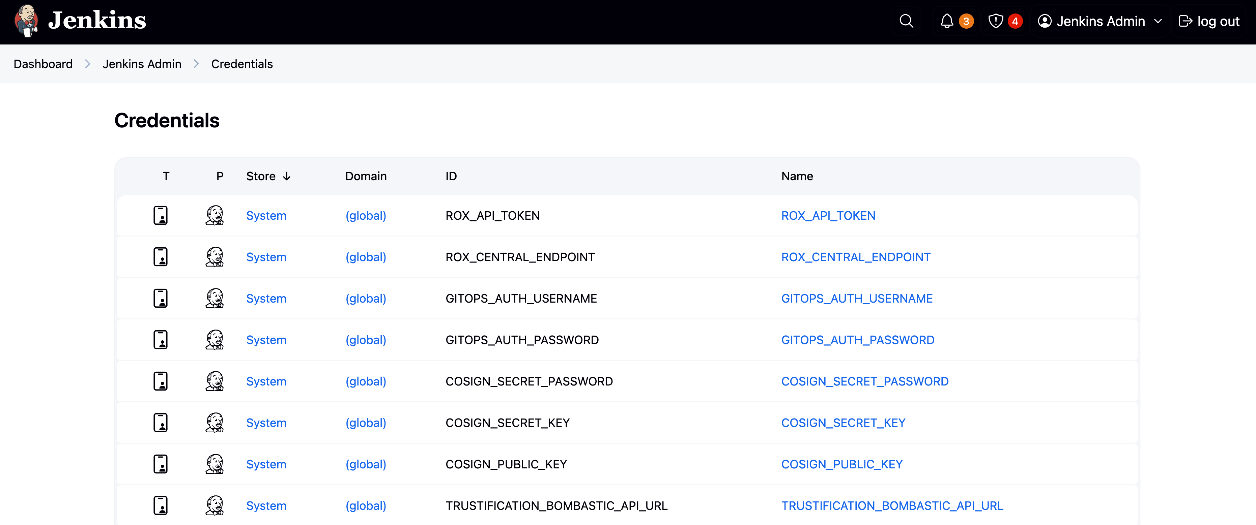This screenshot has height=525, width=1256.
Task: Open the (global) domain for ROX_CENTRAL_ENDPOINT
Action: click(x=365, y=257)
